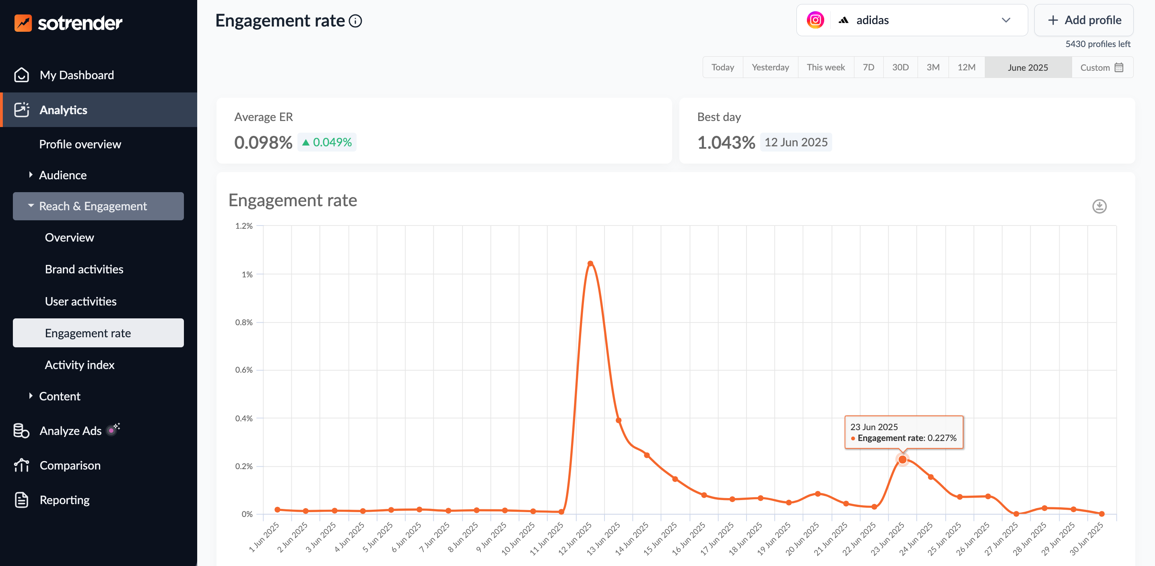Click the Comparison chart icon
Screen dimensions: 1155x566
tap(21, 465)
